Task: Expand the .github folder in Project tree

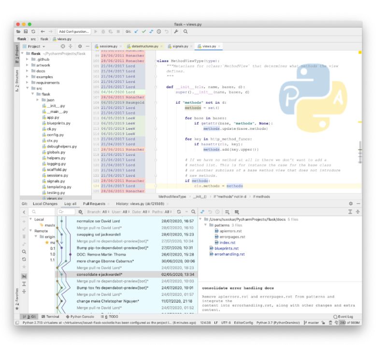Action: click(27, 59)
